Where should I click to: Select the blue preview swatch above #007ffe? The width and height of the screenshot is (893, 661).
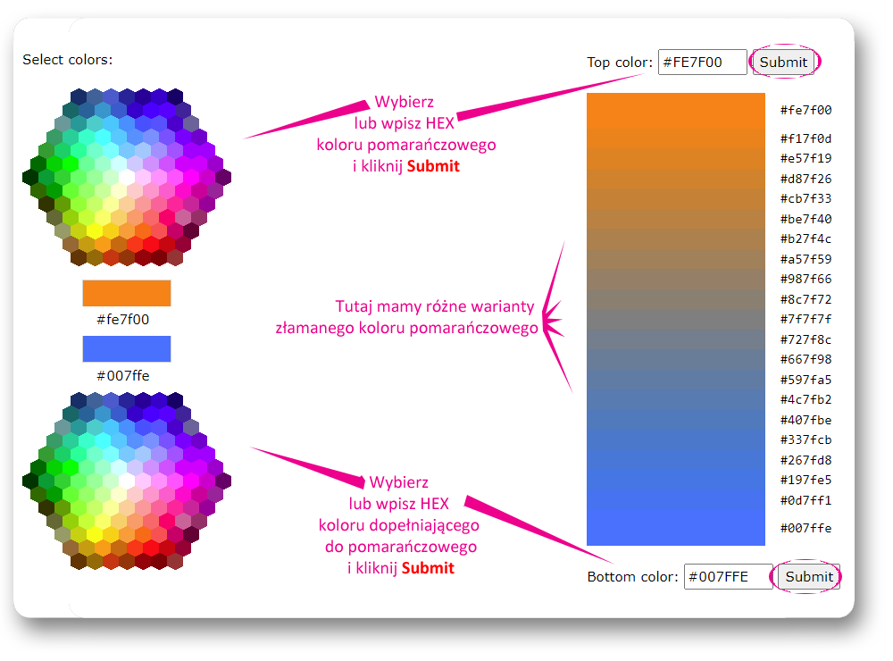tap(126, 348)
